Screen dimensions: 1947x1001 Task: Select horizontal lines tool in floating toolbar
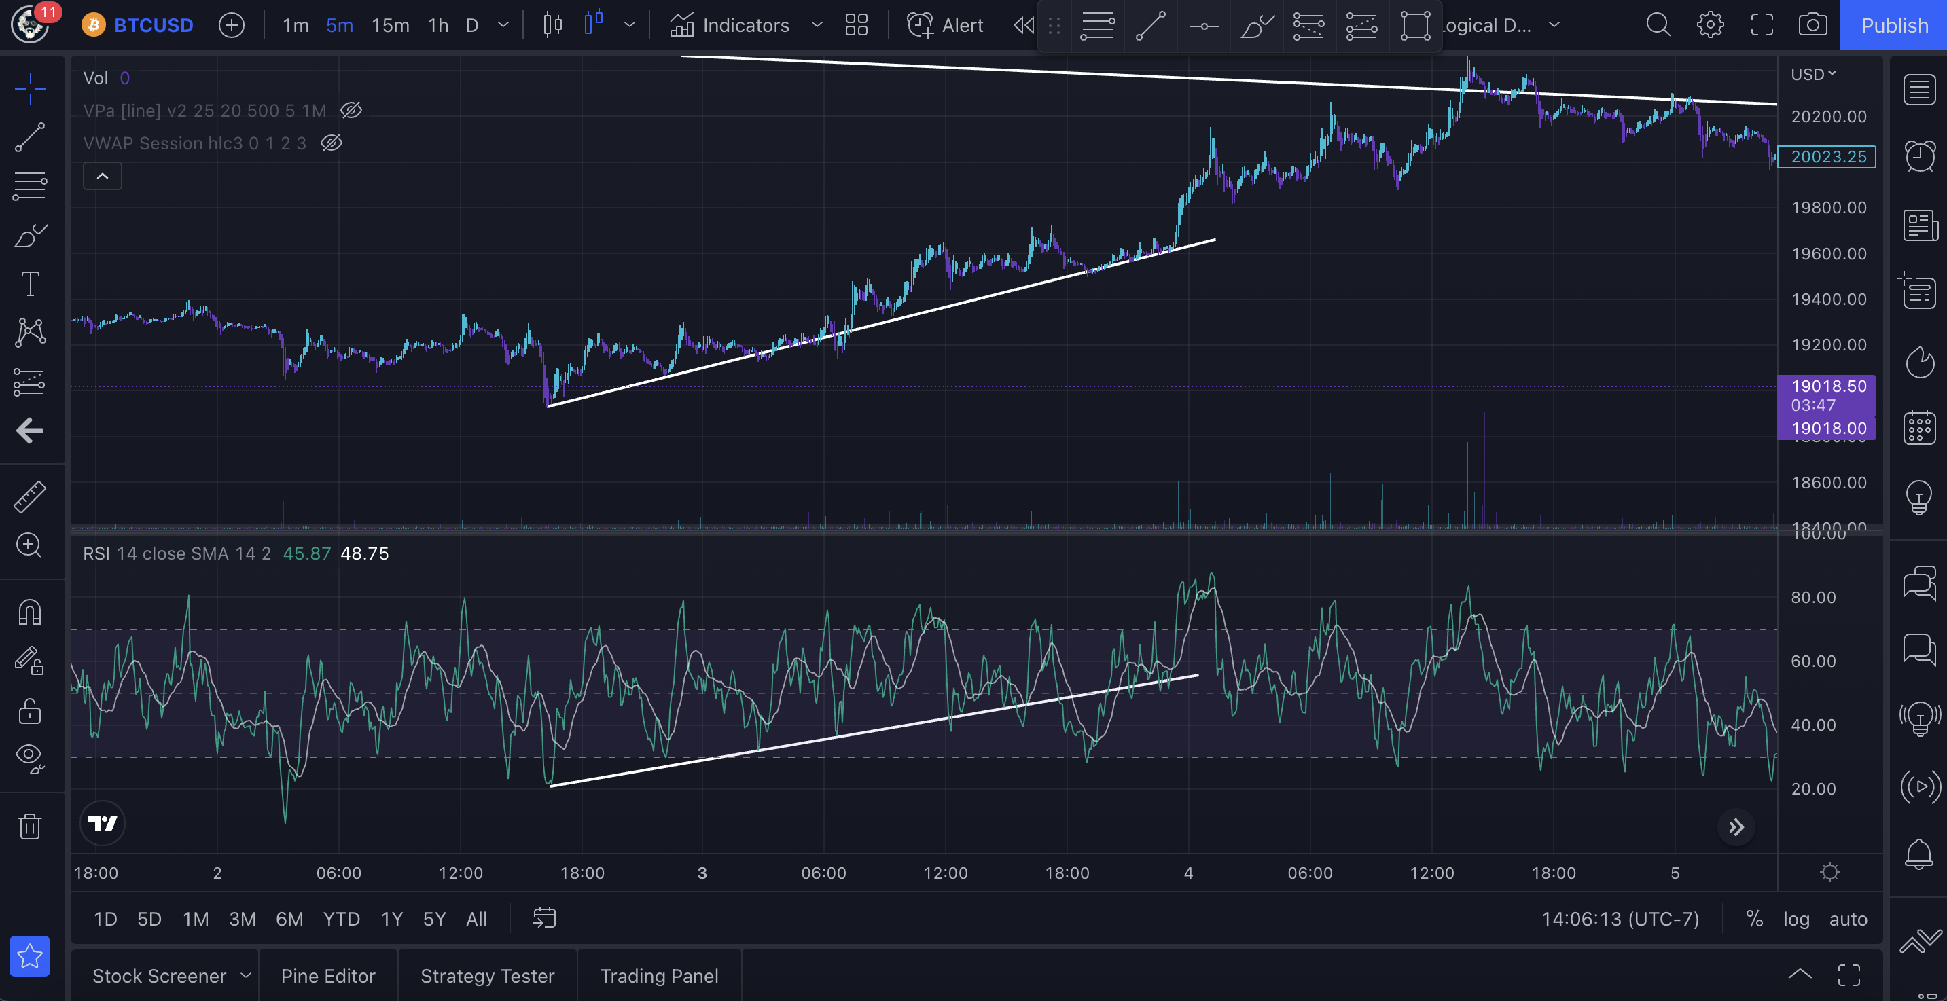(1097, 26)
